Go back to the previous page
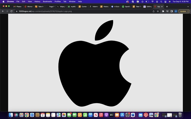 [3, 11]
